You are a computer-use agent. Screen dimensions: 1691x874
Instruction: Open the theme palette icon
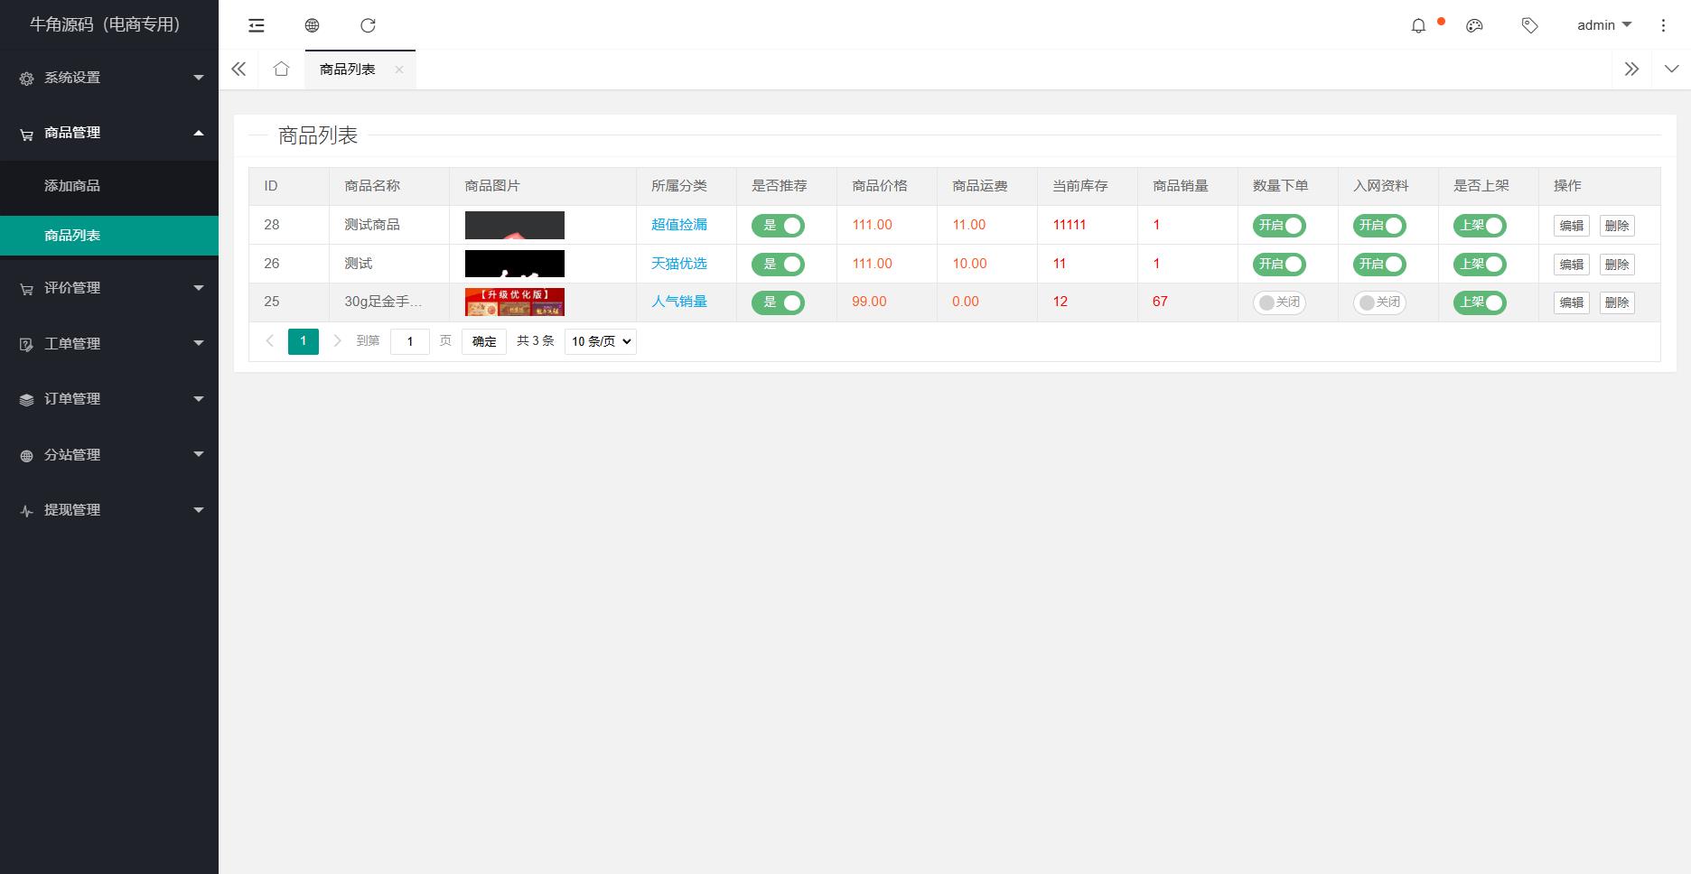1474,25
